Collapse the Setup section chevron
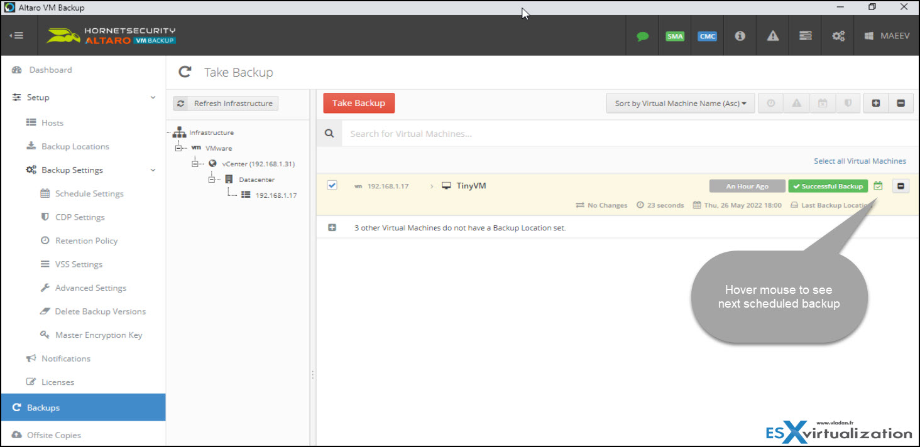Screen dimensions: 920x447 153,98
